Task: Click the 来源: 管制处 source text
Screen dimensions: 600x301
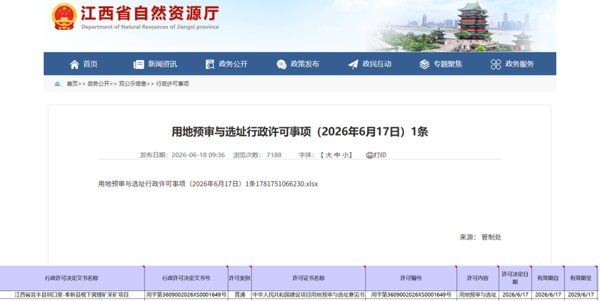Action: click(x=480, y=237)
